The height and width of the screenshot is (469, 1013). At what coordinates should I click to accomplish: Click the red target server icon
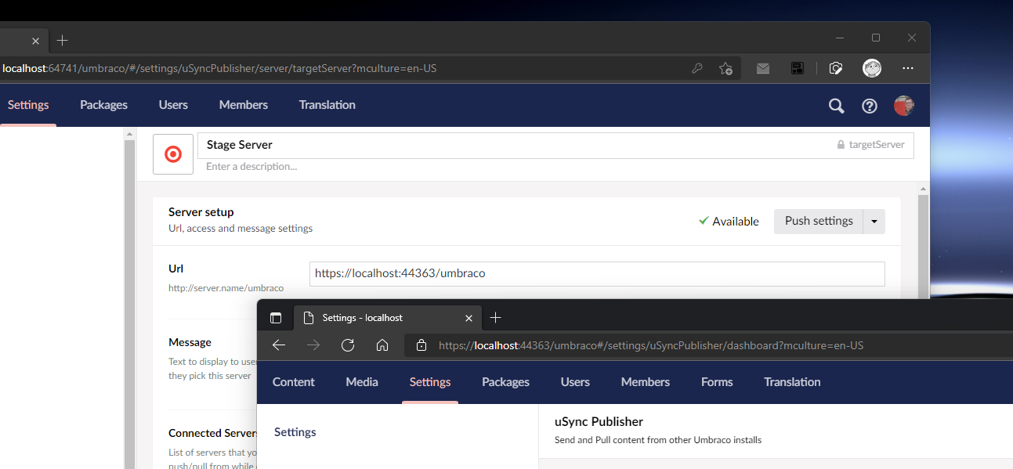tap(173, 154)
